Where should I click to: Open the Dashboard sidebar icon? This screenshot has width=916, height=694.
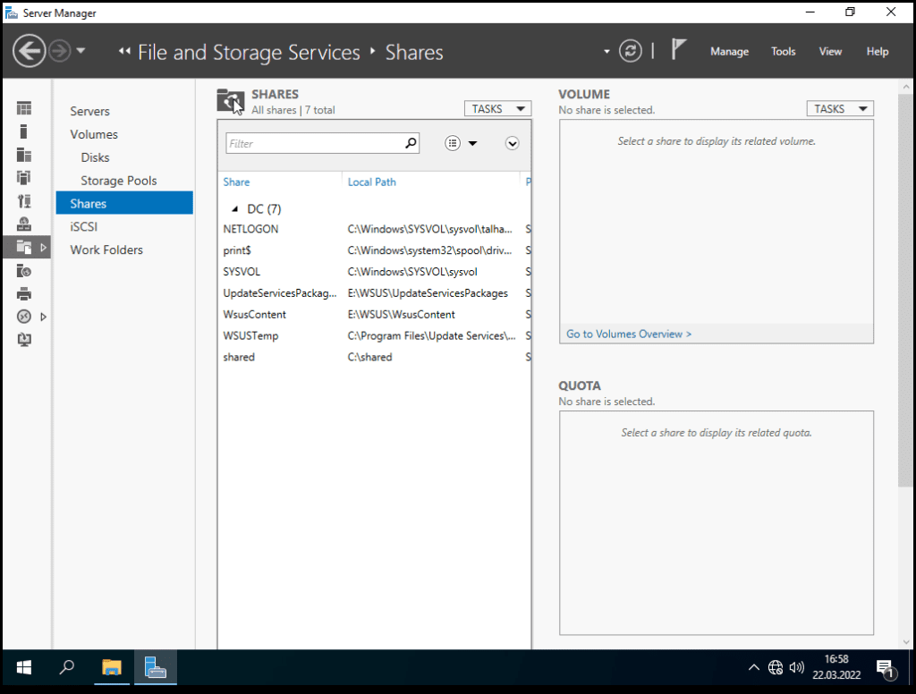[x=24, y=108]
